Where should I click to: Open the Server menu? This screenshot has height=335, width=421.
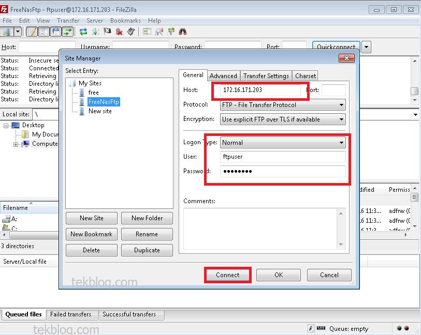coord(95,21)
